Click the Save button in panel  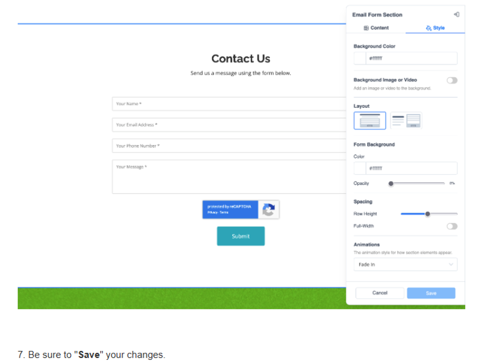(x=431, y=293)
